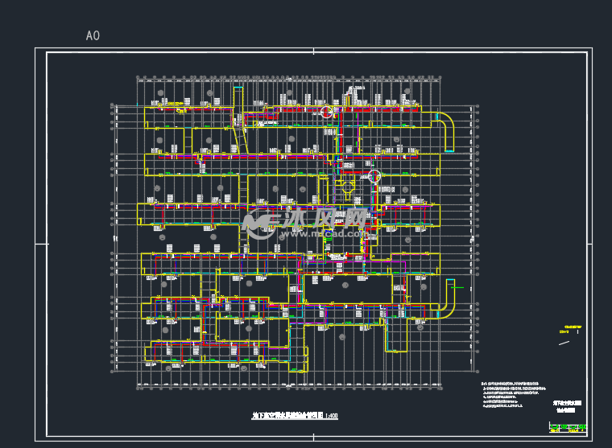
Task: Click the white project name text above title block
Action: click(567, 406)
